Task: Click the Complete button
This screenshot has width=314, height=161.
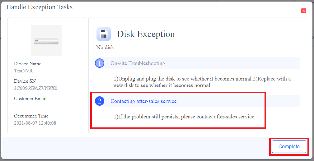Action: point(289,147)
